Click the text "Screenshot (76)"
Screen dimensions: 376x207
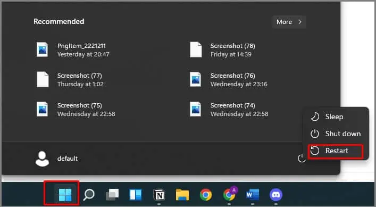tap(233, 76)
